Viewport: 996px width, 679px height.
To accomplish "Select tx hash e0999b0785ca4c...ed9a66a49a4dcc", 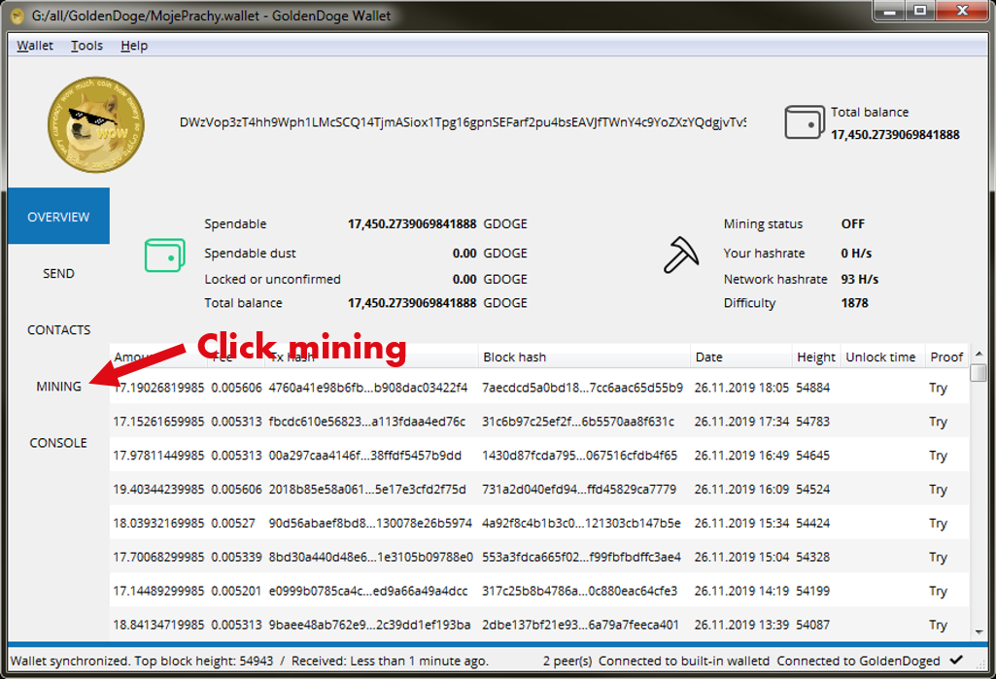I will [x=367, y=591].
